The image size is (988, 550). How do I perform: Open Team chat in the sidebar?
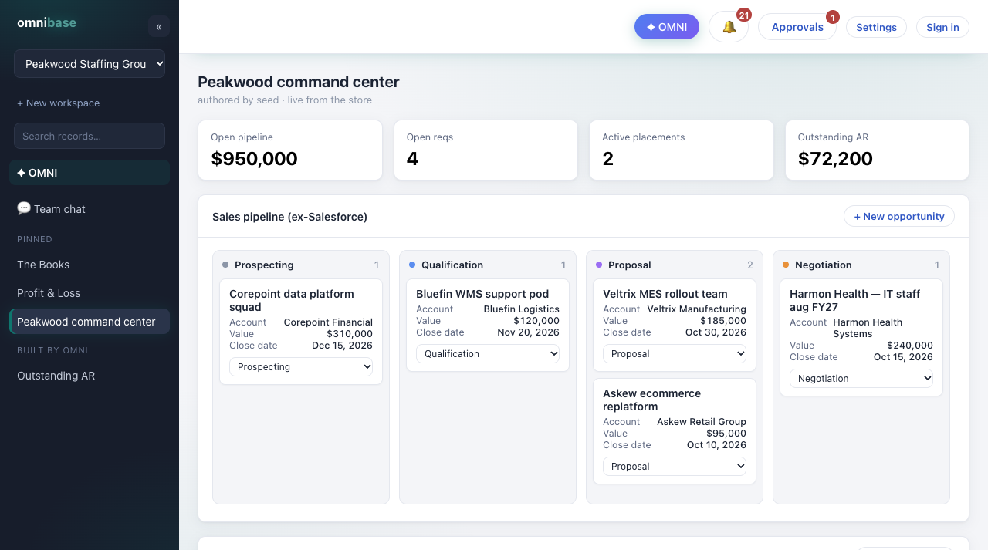[90, 209]
